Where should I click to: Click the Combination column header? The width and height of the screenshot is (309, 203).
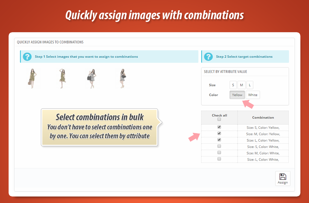(263, 117)
